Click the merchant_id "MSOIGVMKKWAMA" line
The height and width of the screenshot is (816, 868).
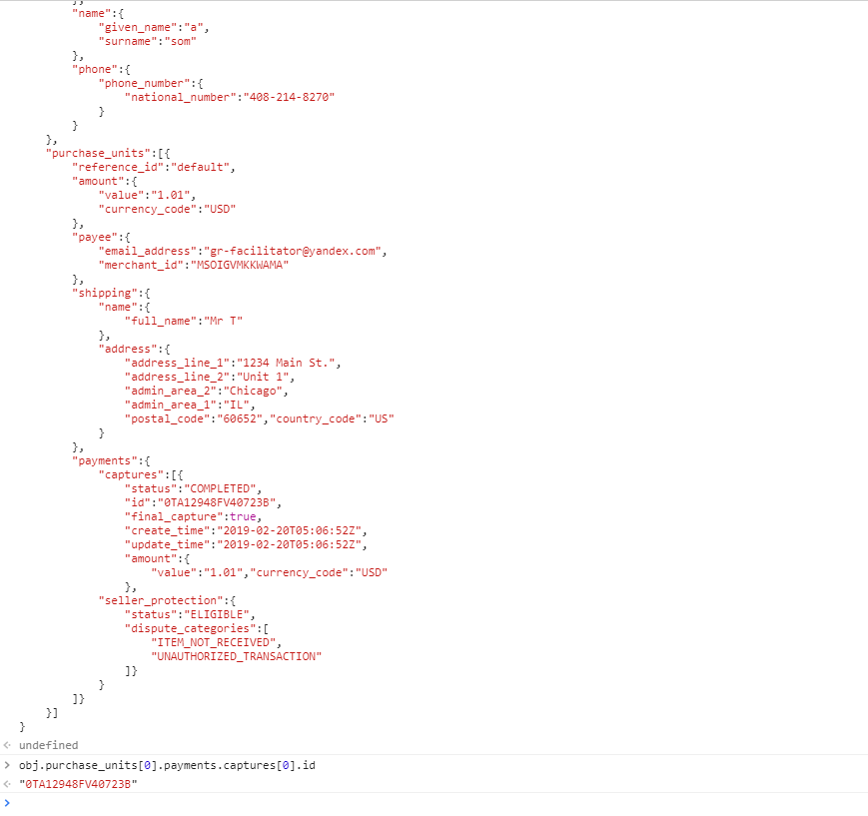click(194, 265)
